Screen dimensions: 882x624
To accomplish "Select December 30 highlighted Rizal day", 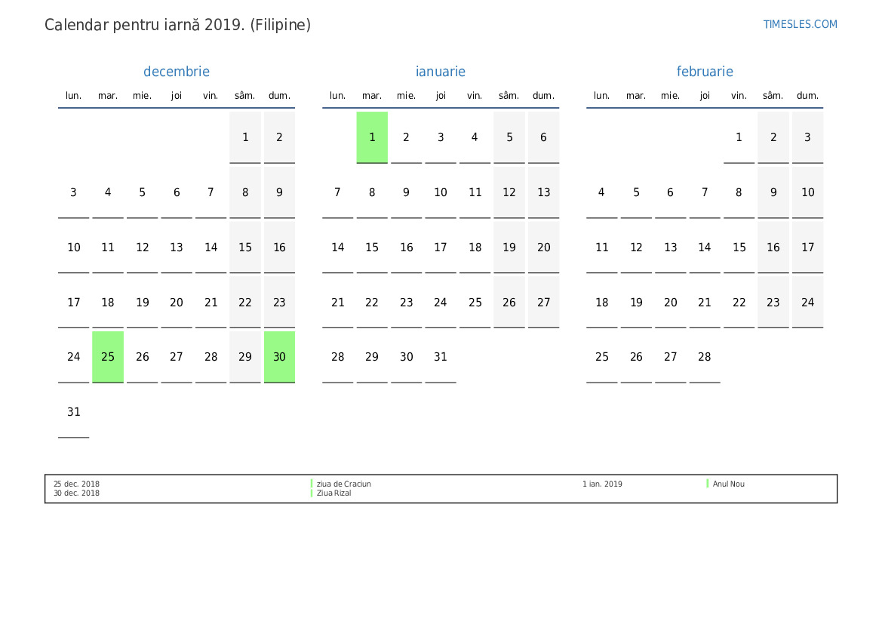I will tap(279, 357).
